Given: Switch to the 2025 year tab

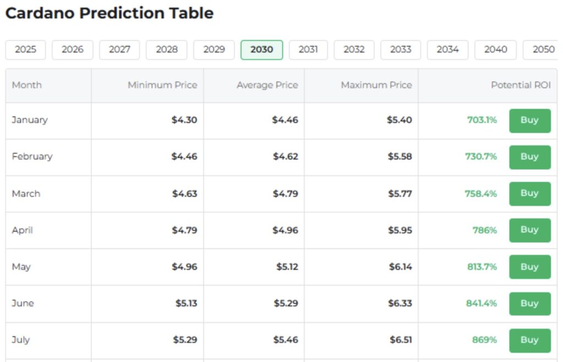Looking at the screenshot, I should click(25, 49).
